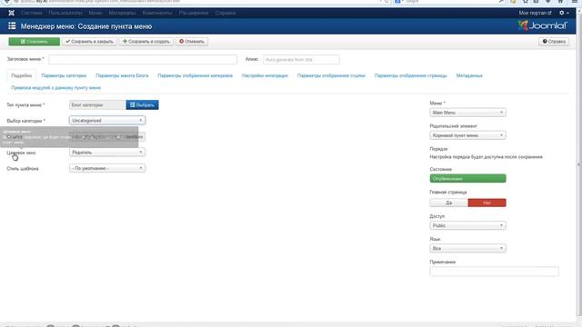
Task: Open the Материалы menu
Action: 122,13
